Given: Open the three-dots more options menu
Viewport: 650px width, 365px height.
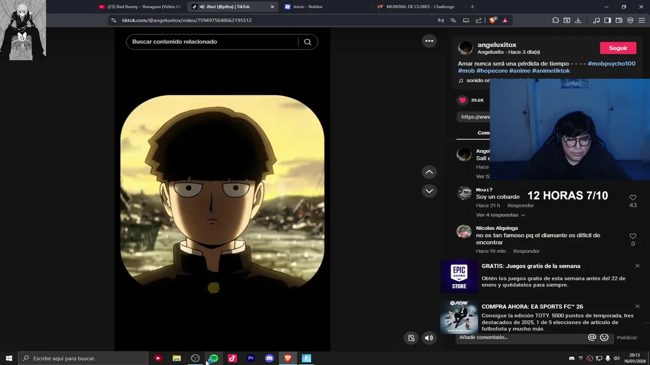Looking at the screenshot, I should (429, 41).
